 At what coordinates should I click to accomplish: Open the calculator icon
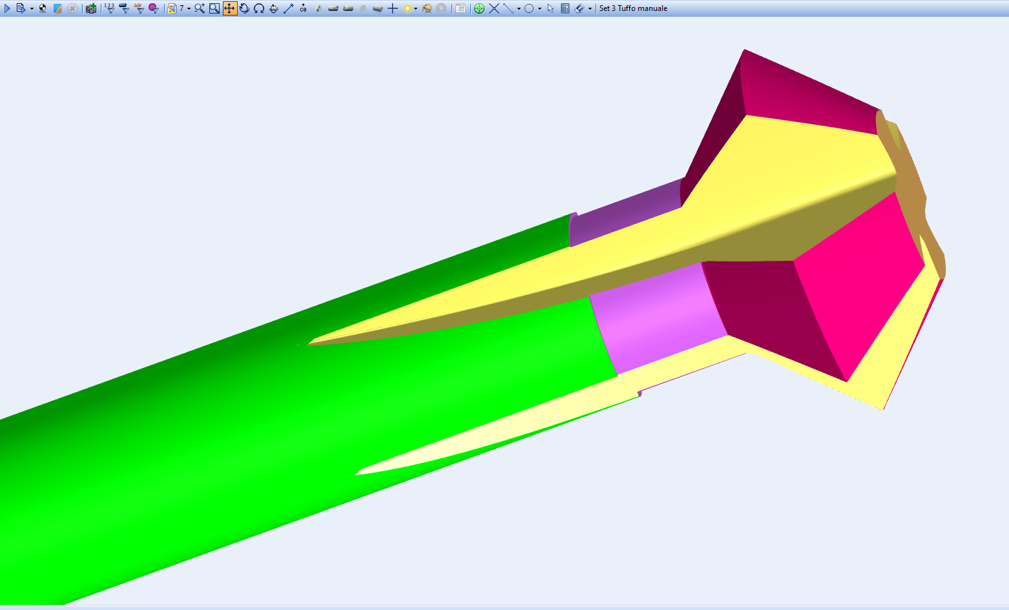point(565,8)
